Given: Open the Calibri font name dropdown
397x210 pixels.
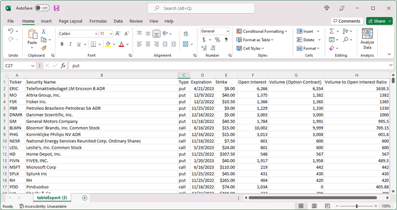Looking at the screenshot, I should pos(96,34).
